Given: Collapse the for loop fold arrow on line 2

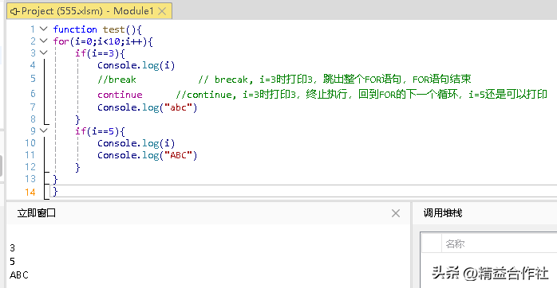Looking at the screenshot, I should 44,41.
